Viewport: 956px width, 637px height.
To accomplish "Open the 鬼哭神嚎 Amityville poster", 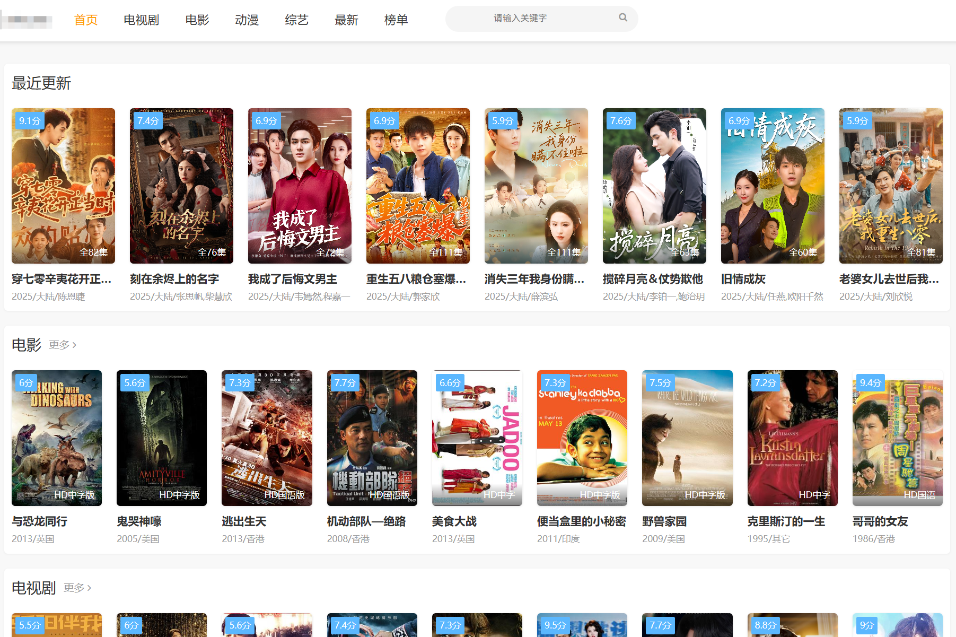I will click(162, 438).
